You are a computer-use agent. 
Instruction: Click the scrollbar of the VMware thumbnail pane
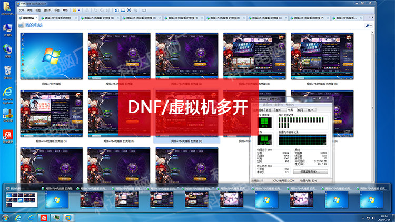[x=372, y=106]
